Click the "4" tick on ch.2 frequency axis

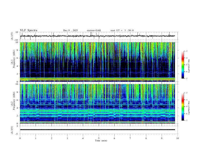click(x=17, y=108)
